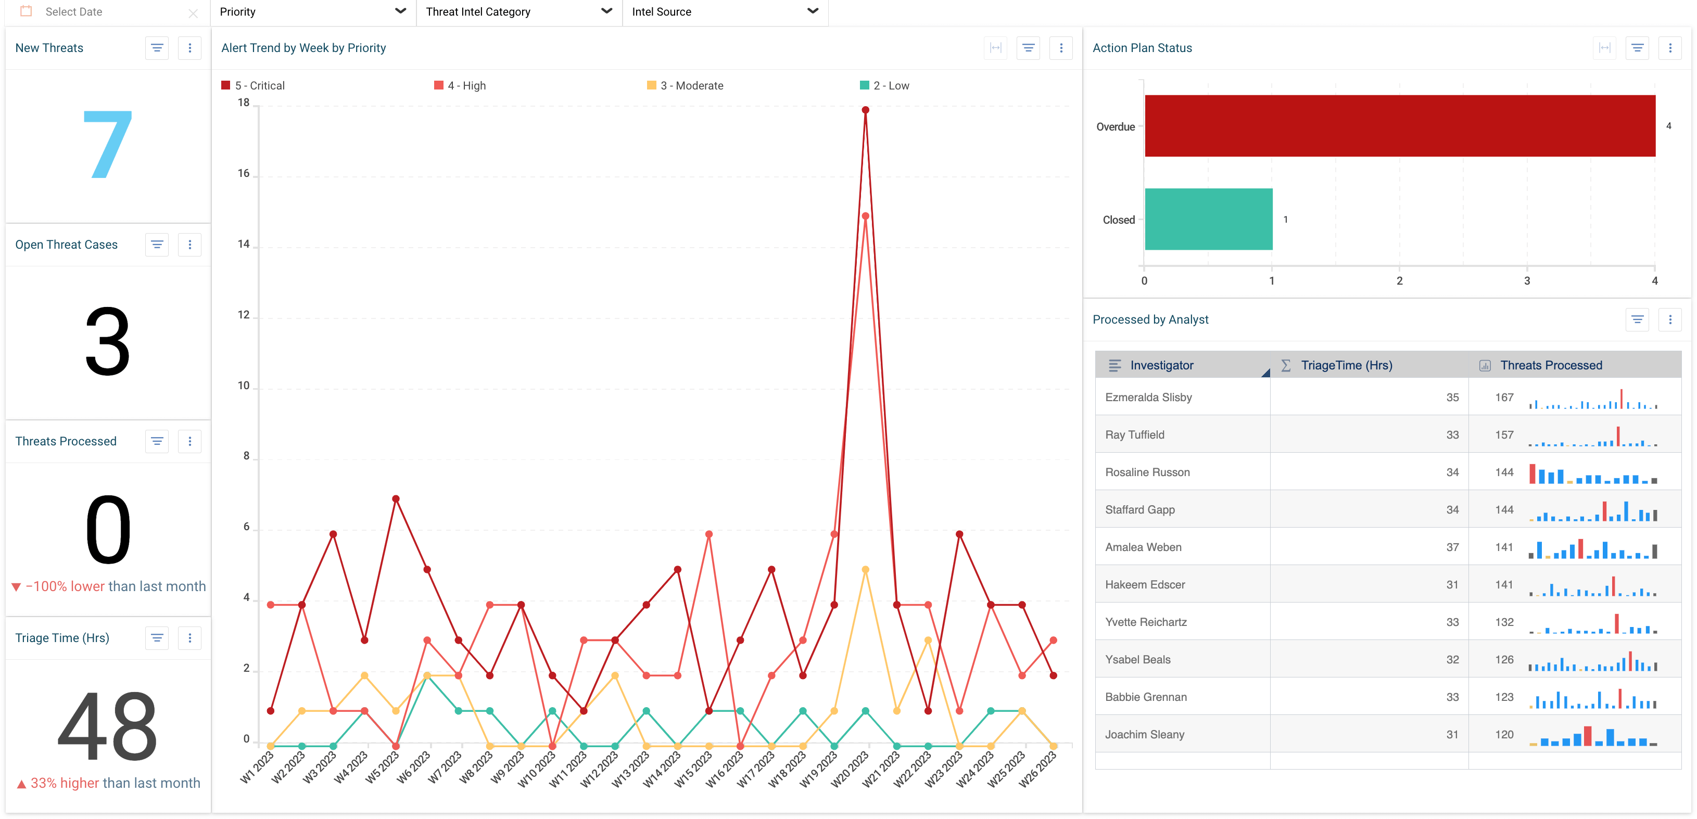Image resolution: width=1697 pixels, height=819 pixels.
Task: Open the kebab menu on Triage Time card
Action: (x=189, y=637)
